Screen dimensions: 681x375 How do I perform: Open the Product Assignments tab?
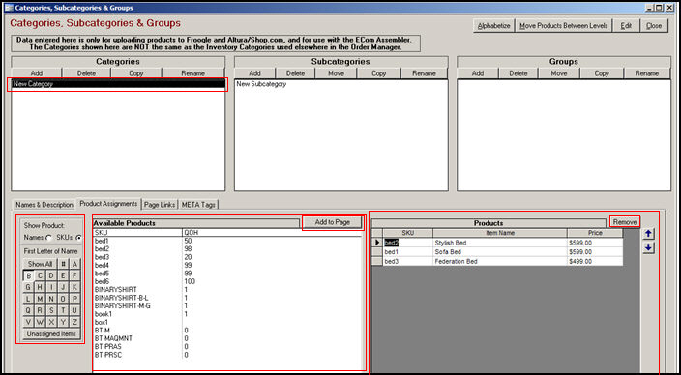tap(109, 203)
